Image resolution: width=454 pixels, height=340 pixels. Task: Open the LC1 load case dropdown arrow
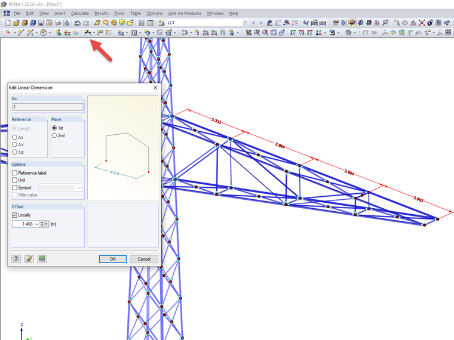[x=246, y=23]
